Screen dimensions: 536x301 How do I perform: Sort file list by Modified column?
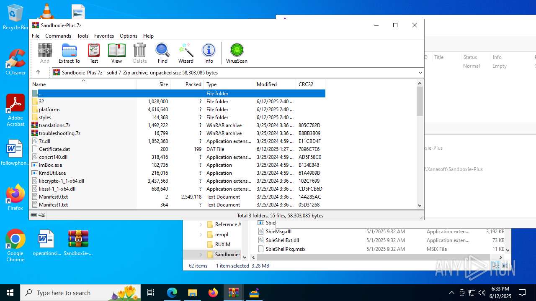(275, 84)
